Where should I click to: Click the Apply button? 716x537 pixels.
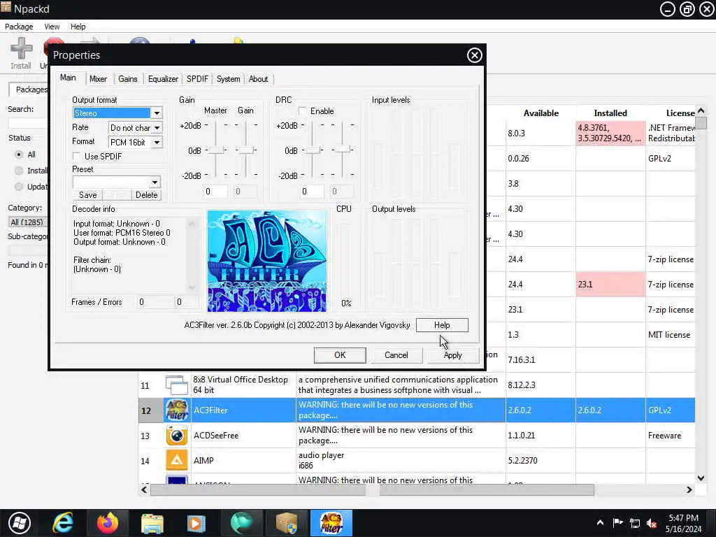(x=452, y=355)
